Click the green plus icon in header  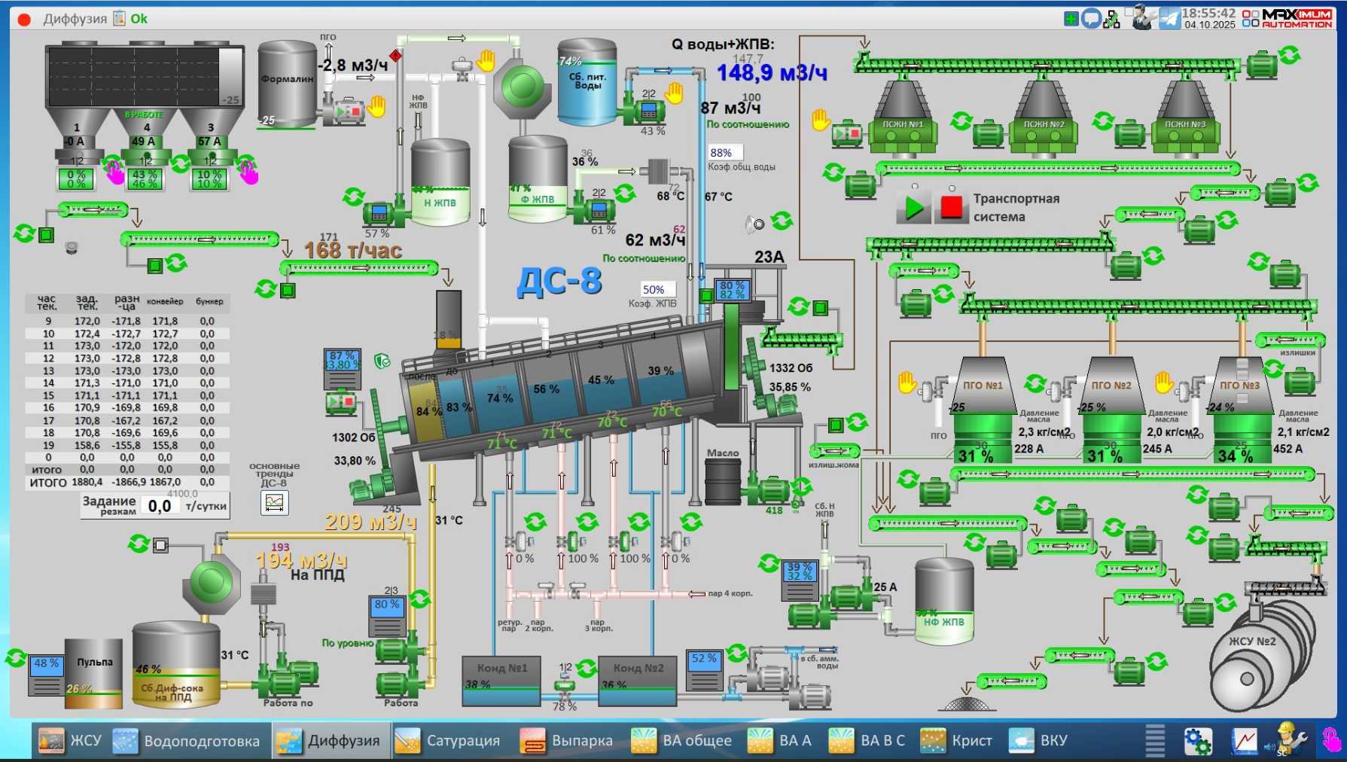click(x=1071, y=19)
